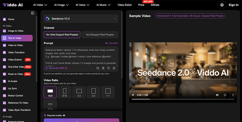Expand the AI Music menu in the top bar

[104, 5]
